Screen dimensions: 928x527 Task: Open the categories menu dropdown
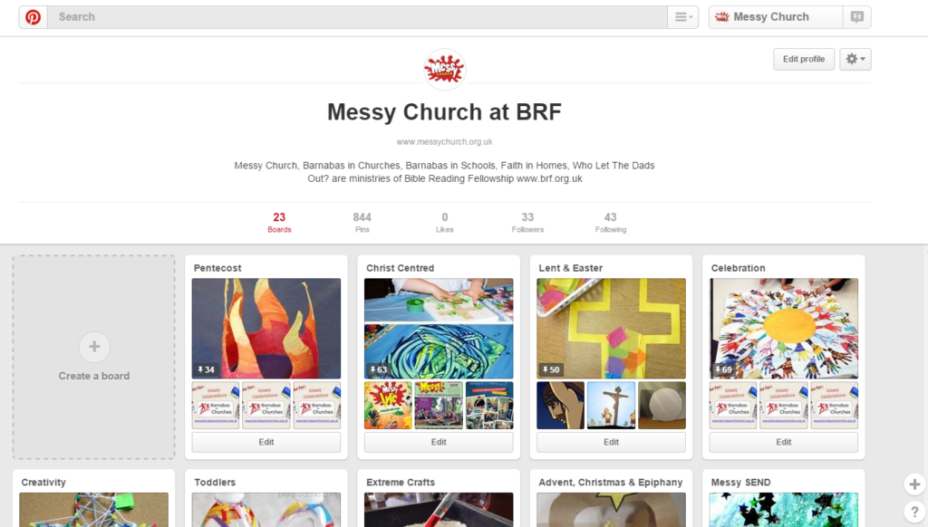pyautogui.click(x=683, y=17)
